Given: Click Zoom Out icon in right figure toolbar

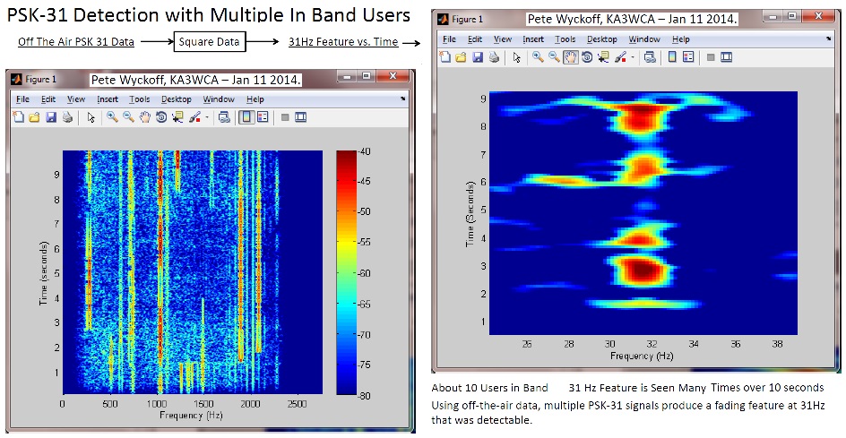Looking at the screenshot, I should coord(556,57).
